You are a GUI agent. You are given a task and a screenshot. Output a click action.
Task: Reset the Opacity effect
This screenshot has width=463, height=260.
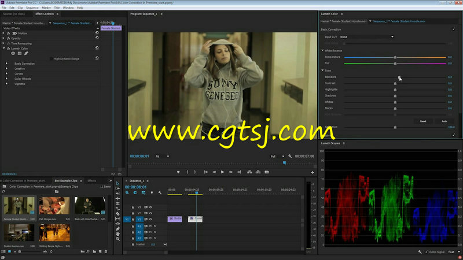click(x=97, y=38)
